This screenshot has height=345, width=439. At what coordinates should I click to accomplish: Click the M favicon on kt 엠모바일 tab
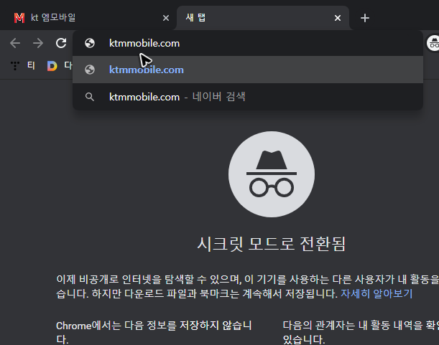point(19,18)
